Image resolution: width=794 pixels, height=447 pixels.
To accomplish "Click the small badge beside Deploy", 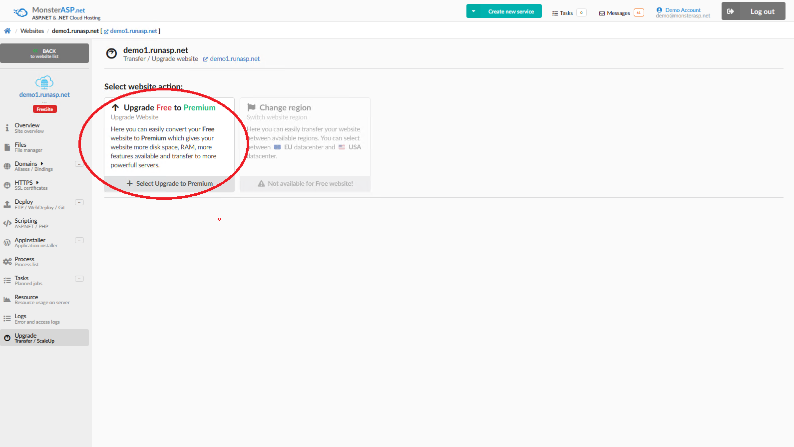I will (79, 202).
